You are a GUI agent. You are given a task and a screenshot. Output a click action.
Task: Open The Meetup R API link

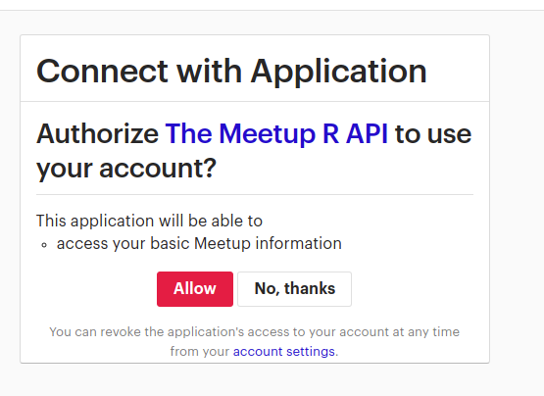[x=276, y=134]
